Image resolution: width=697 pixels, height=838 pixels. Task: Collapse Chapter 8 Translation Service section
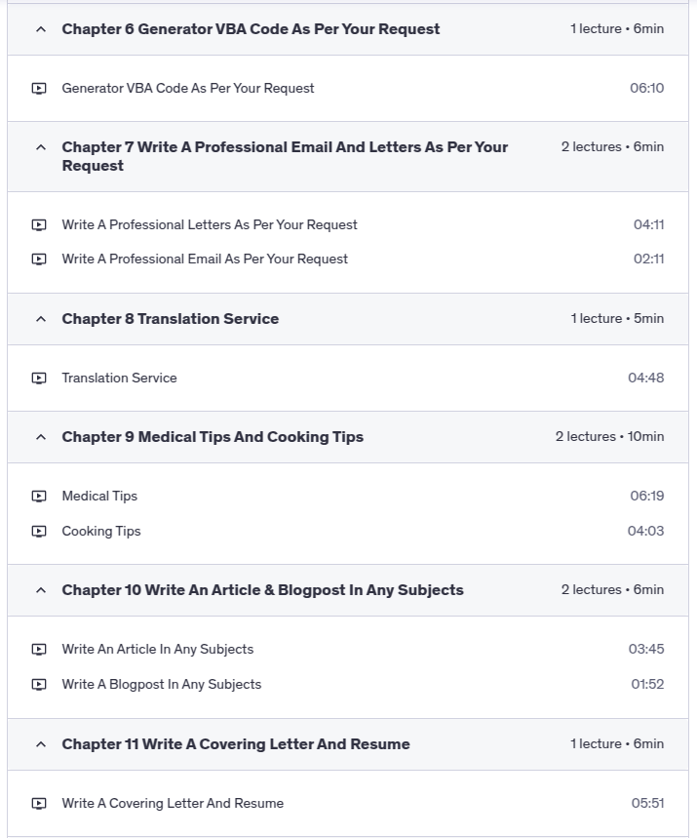point(41,320)
